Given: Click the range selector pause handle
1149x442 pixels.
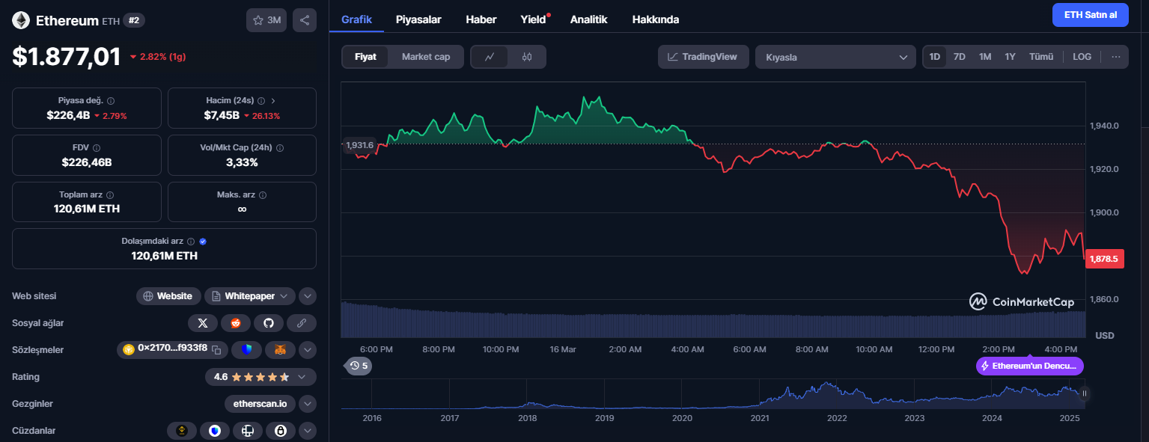Looking at the screenshot, I should tap(1083, 393).
